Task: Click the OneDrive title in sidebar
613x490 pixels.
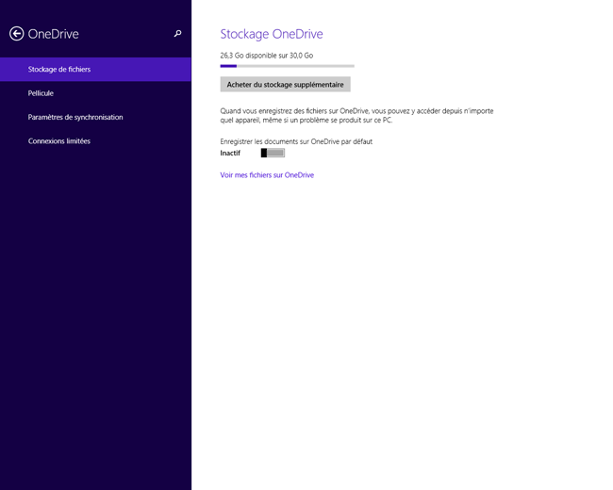Action: (x=53, y=34)
